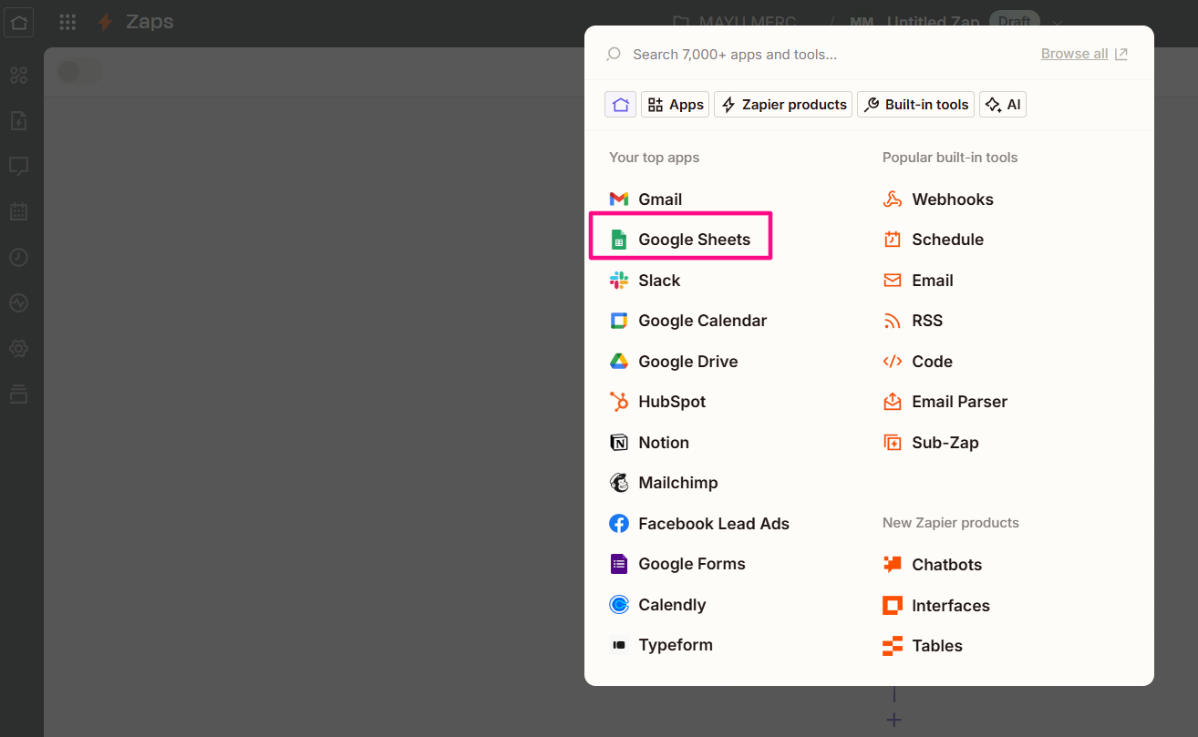Click the Calendly icon
The image size is (1198, 737).
point(619,605)
